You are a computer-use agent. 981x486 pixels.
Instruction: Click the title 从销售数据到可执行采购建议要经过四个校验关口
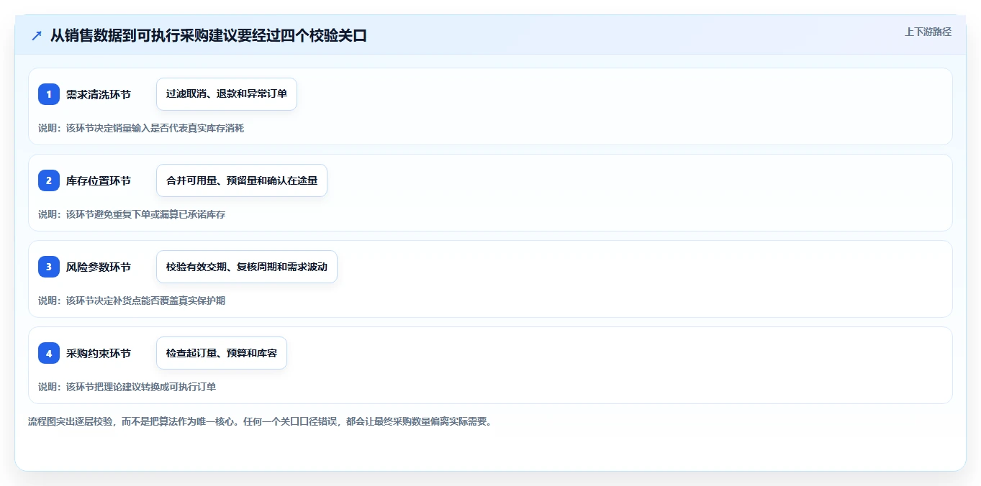(209, 35)
